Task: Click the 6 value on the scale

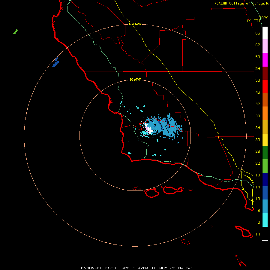Action: click(x=259, y=210)
